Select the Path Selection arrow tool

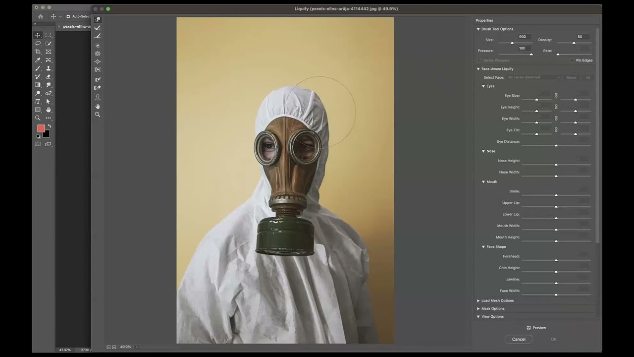pos(48,102)
